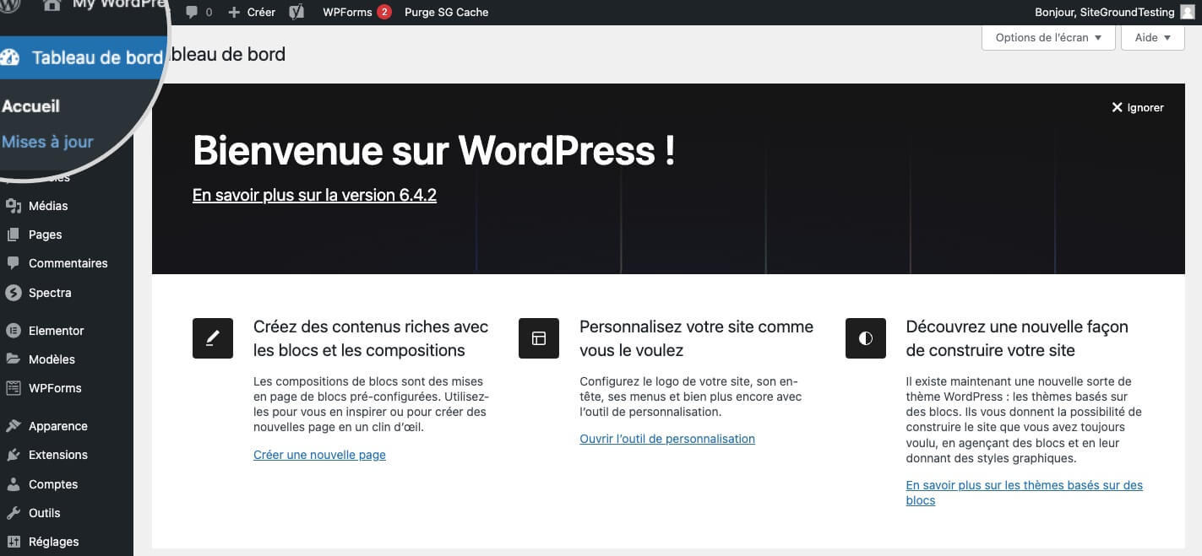1202x556 pixels.
Task: Click the half-circle styles icon tile
Action: pyautogui.click(x=866, y=338)
